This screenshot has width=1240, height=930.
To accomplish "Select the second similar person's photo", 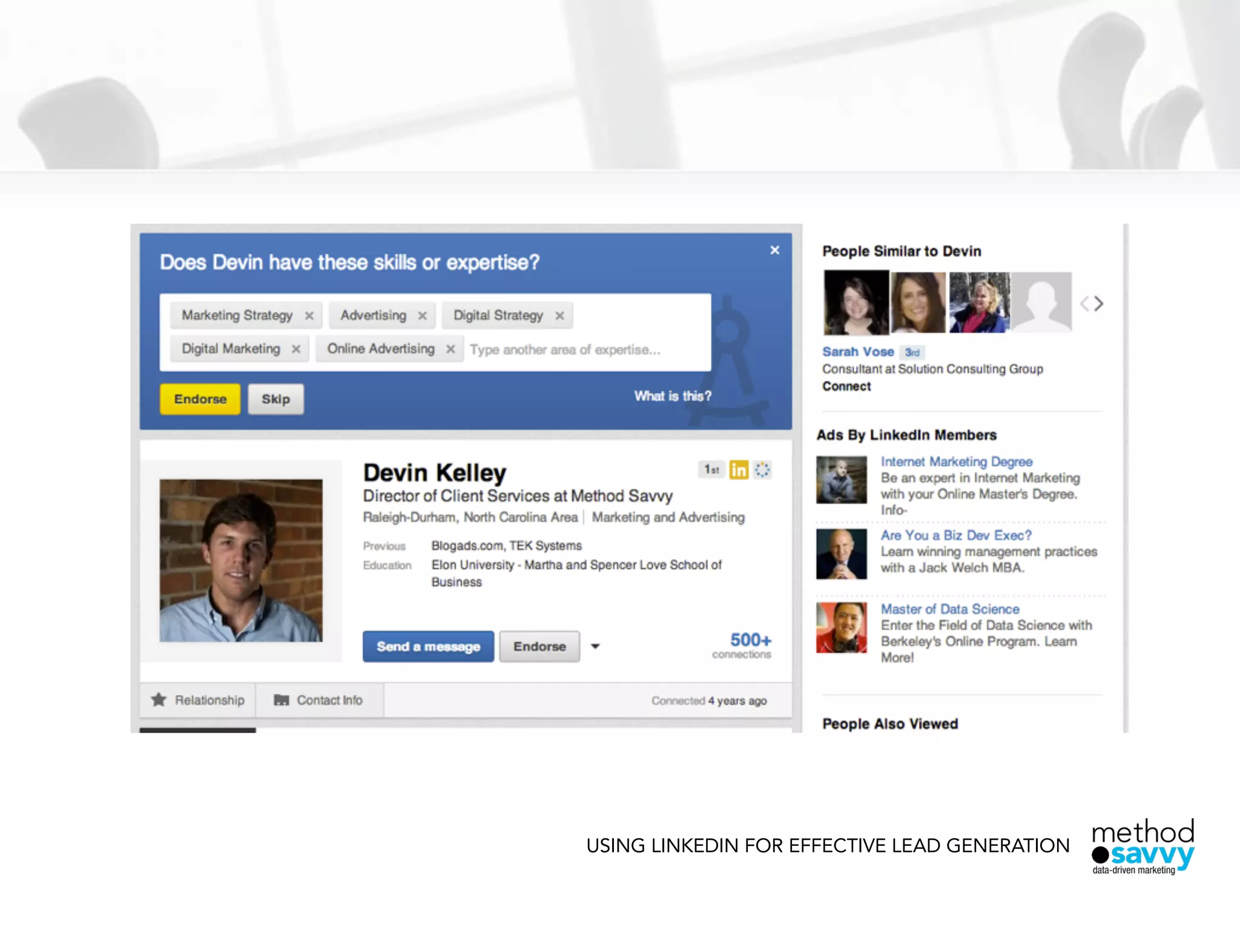I will [918, 302].
